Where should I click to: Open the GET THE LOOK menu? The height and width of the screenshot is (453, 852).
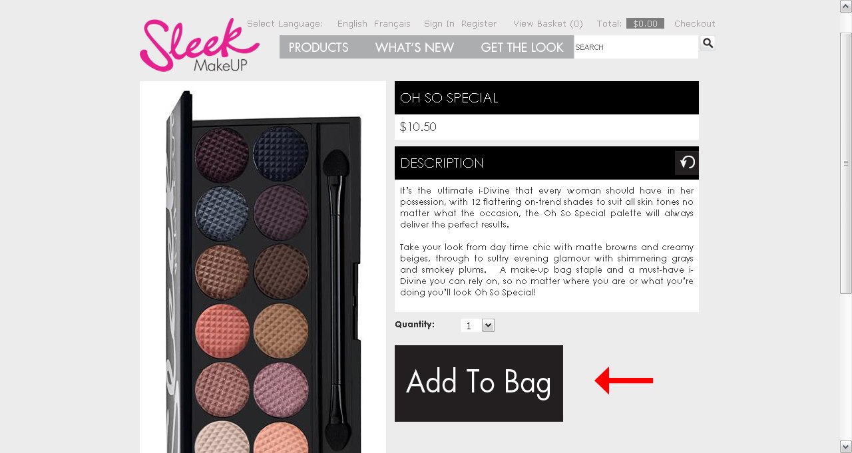pos(522,47)
